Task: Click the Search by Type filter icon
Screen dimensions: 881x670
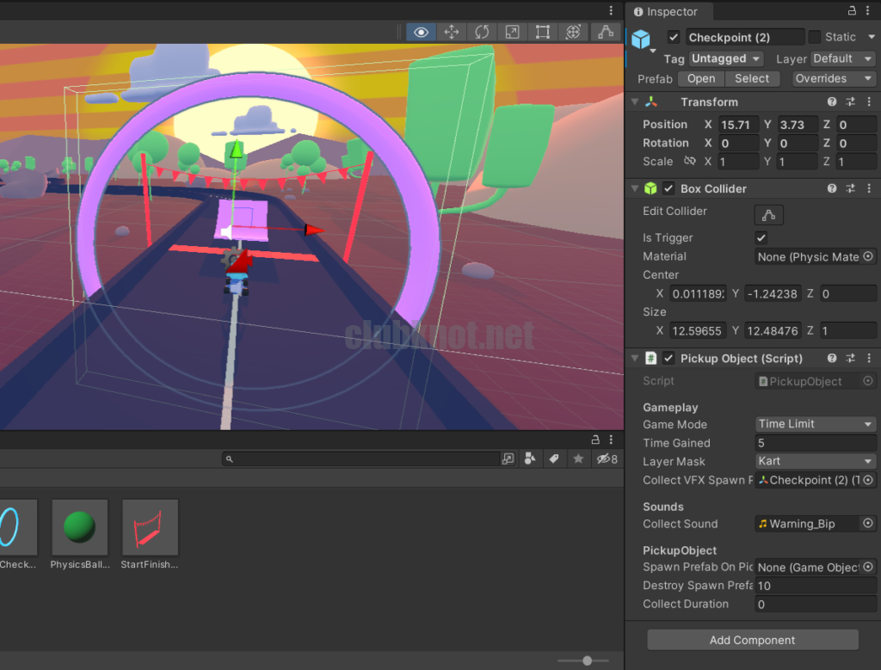Action: pyautogui.click(x=530, y=459)
